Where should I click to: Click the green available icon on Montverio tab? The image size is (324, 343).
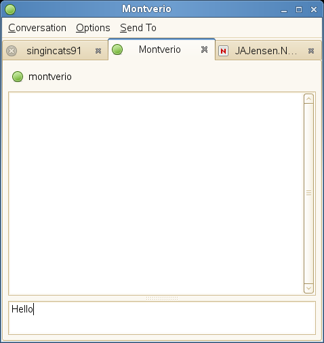(117, 49)
